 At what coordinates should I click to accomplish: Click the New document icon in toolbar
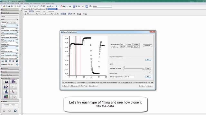1,6
